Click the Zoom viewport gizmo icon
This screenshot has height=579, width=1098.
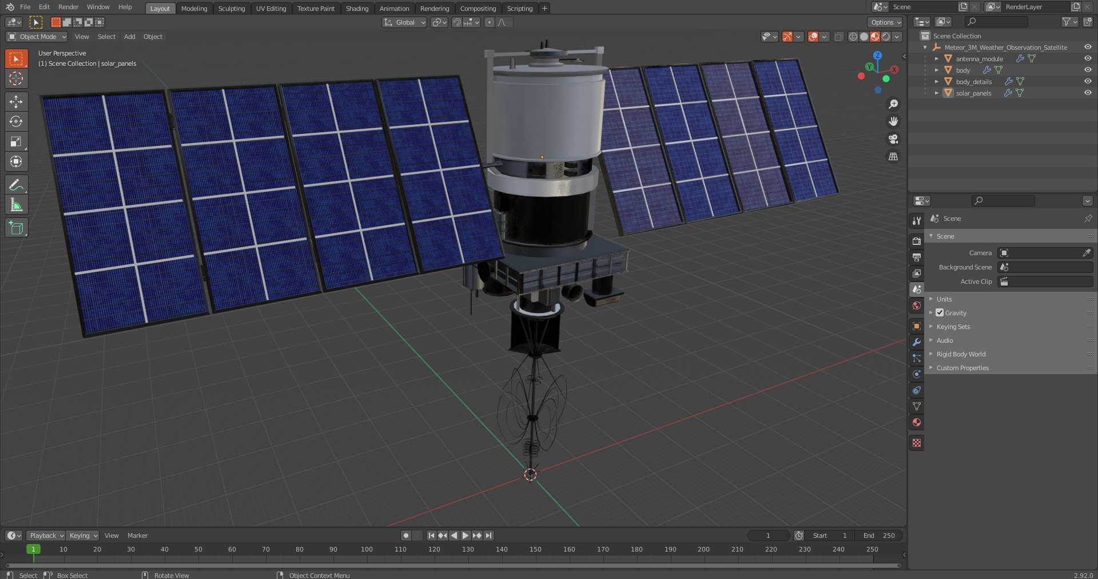coord(893,104)
